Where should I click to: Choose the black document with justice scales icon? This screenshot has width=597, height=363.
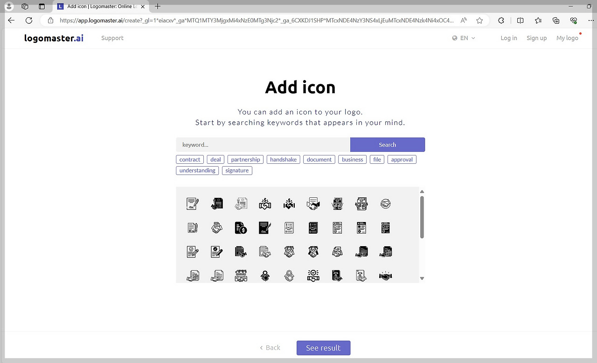[337, 276]
